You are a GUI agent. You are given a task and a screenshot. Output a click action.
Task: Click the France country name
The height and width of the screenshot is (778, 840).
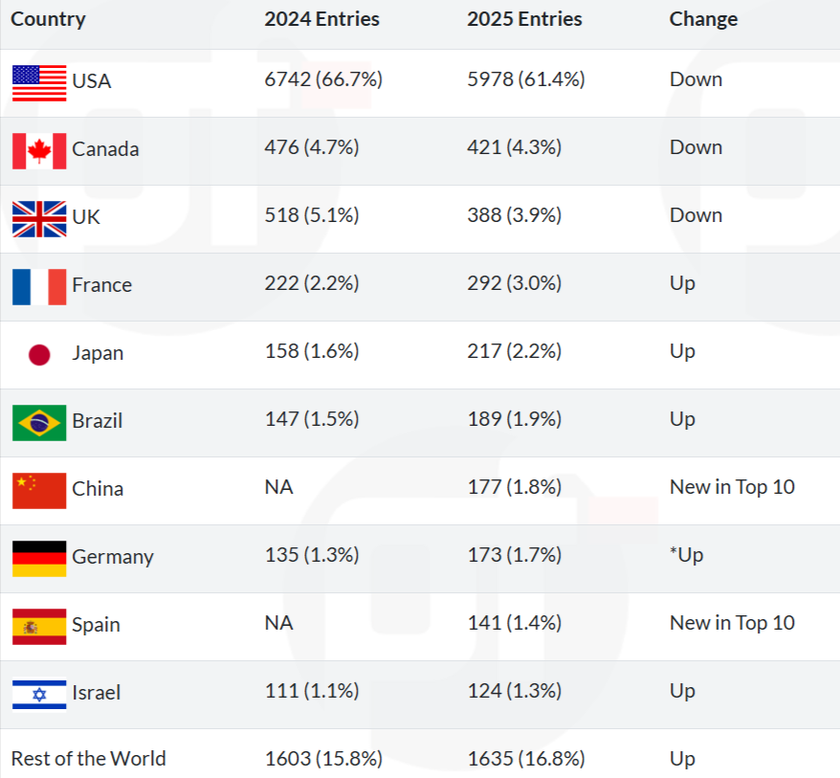pos(101,285)
